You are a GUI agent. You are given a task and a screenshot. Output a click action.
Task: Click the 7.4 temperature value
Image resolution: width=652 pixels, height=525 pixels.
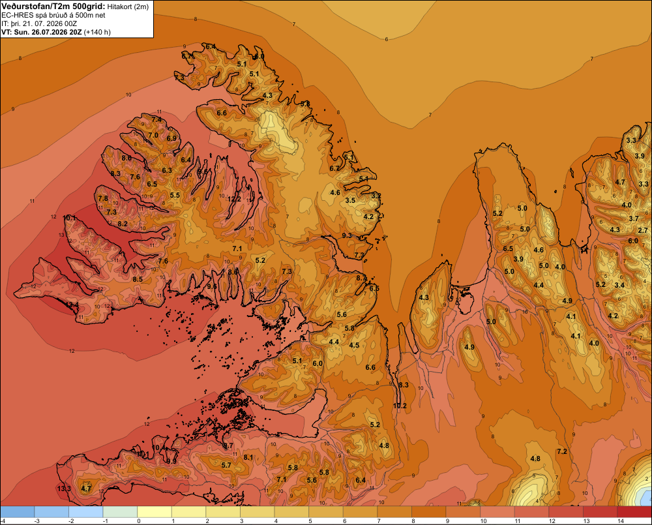pos(156,119)
